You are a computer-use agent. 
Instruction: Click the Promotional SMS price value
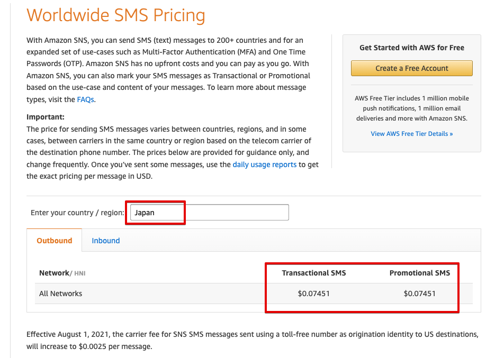click(420, 293)
